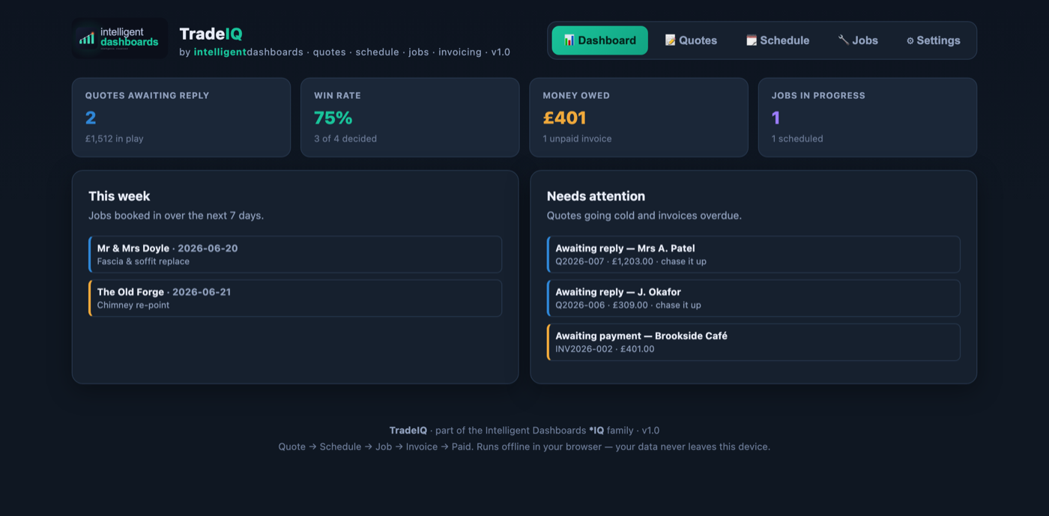The height and width of the screenshot is (516, 1049).
Task: Click 'Q2026-006 · £309.00 · chase it up'
Action: pyautogui.click(x=628, y=305)
